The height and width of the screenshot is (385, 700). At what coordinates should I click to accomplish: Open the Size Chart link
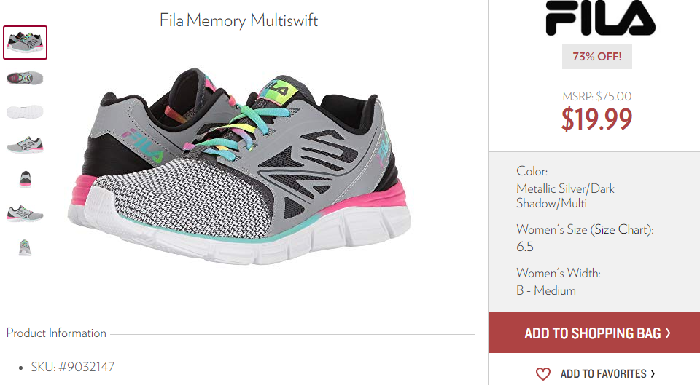[x=621, y=229]
